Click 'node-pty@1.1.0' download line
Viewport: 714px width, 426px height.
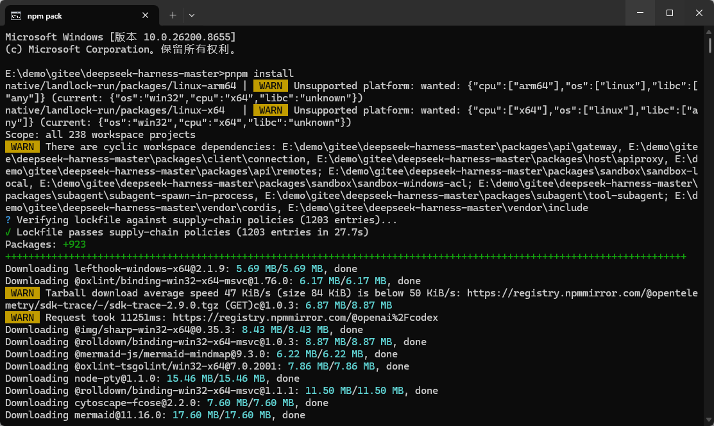click(x=152, y=379)
